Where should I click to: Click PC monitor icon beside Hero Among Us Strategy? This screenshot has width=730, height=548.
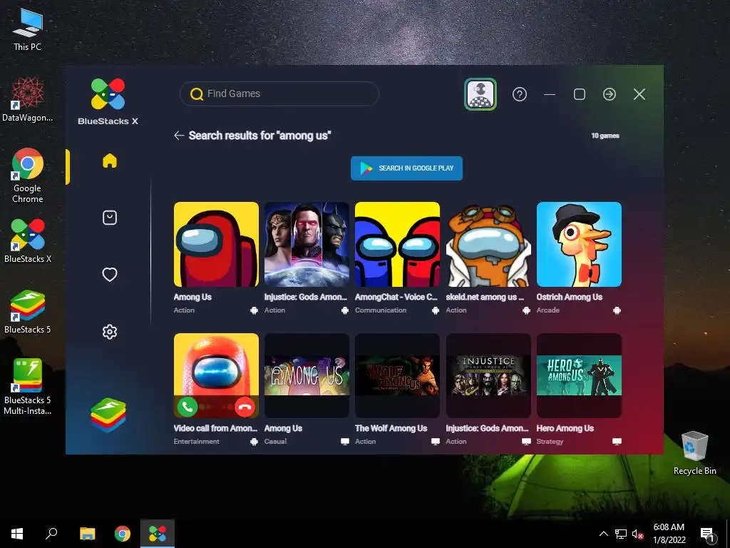point(617,441)
